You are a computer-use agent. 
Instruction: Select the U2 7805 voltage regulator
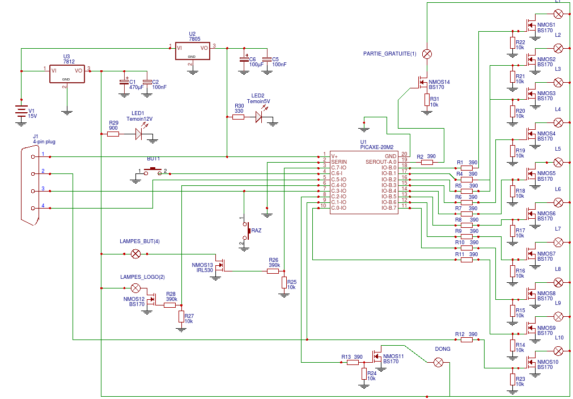coord(193,50)
